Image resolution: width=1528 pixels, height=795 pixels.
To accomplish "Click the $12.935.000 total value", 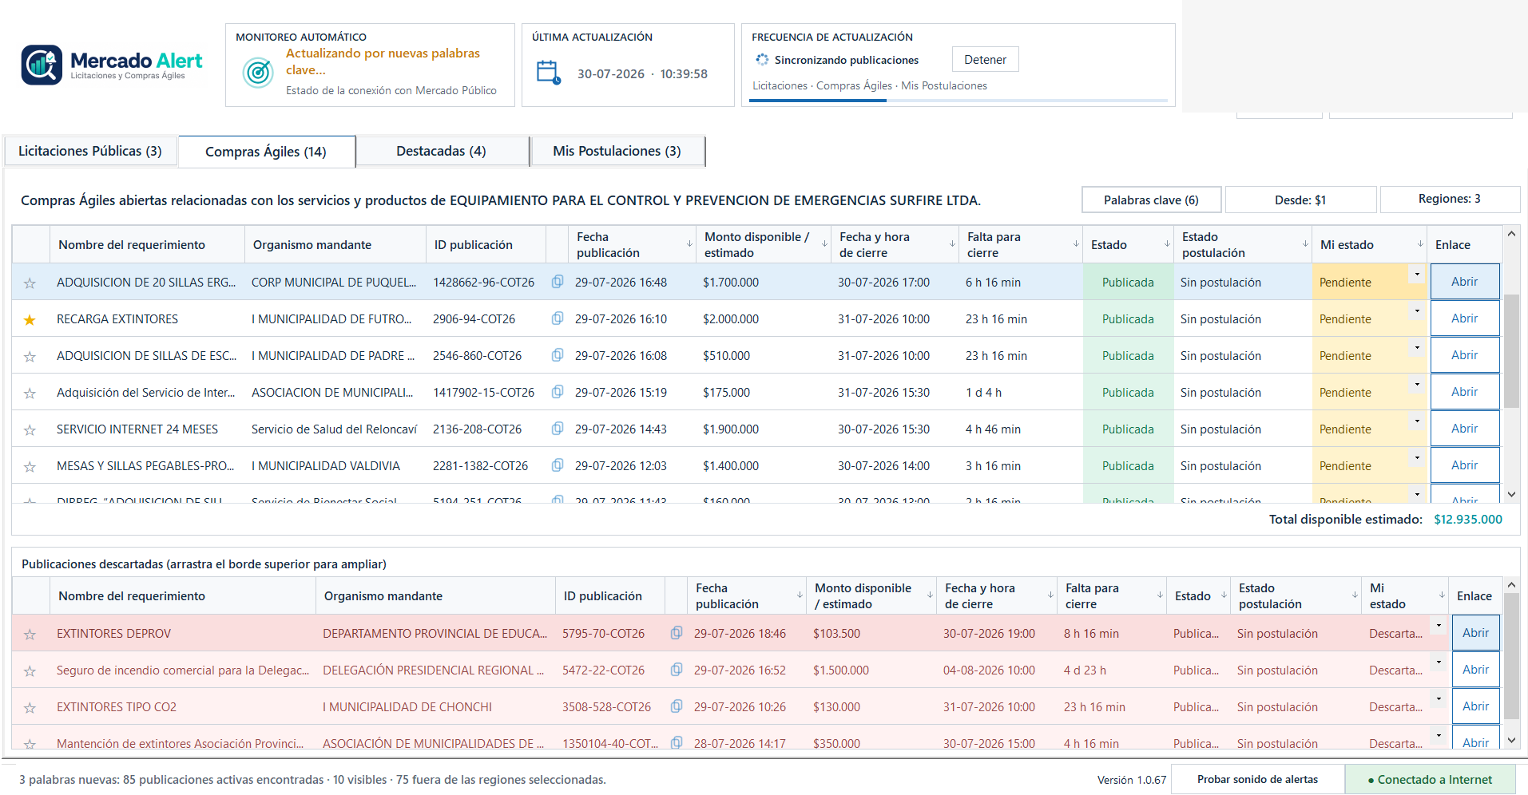I will coord(1468,519).
